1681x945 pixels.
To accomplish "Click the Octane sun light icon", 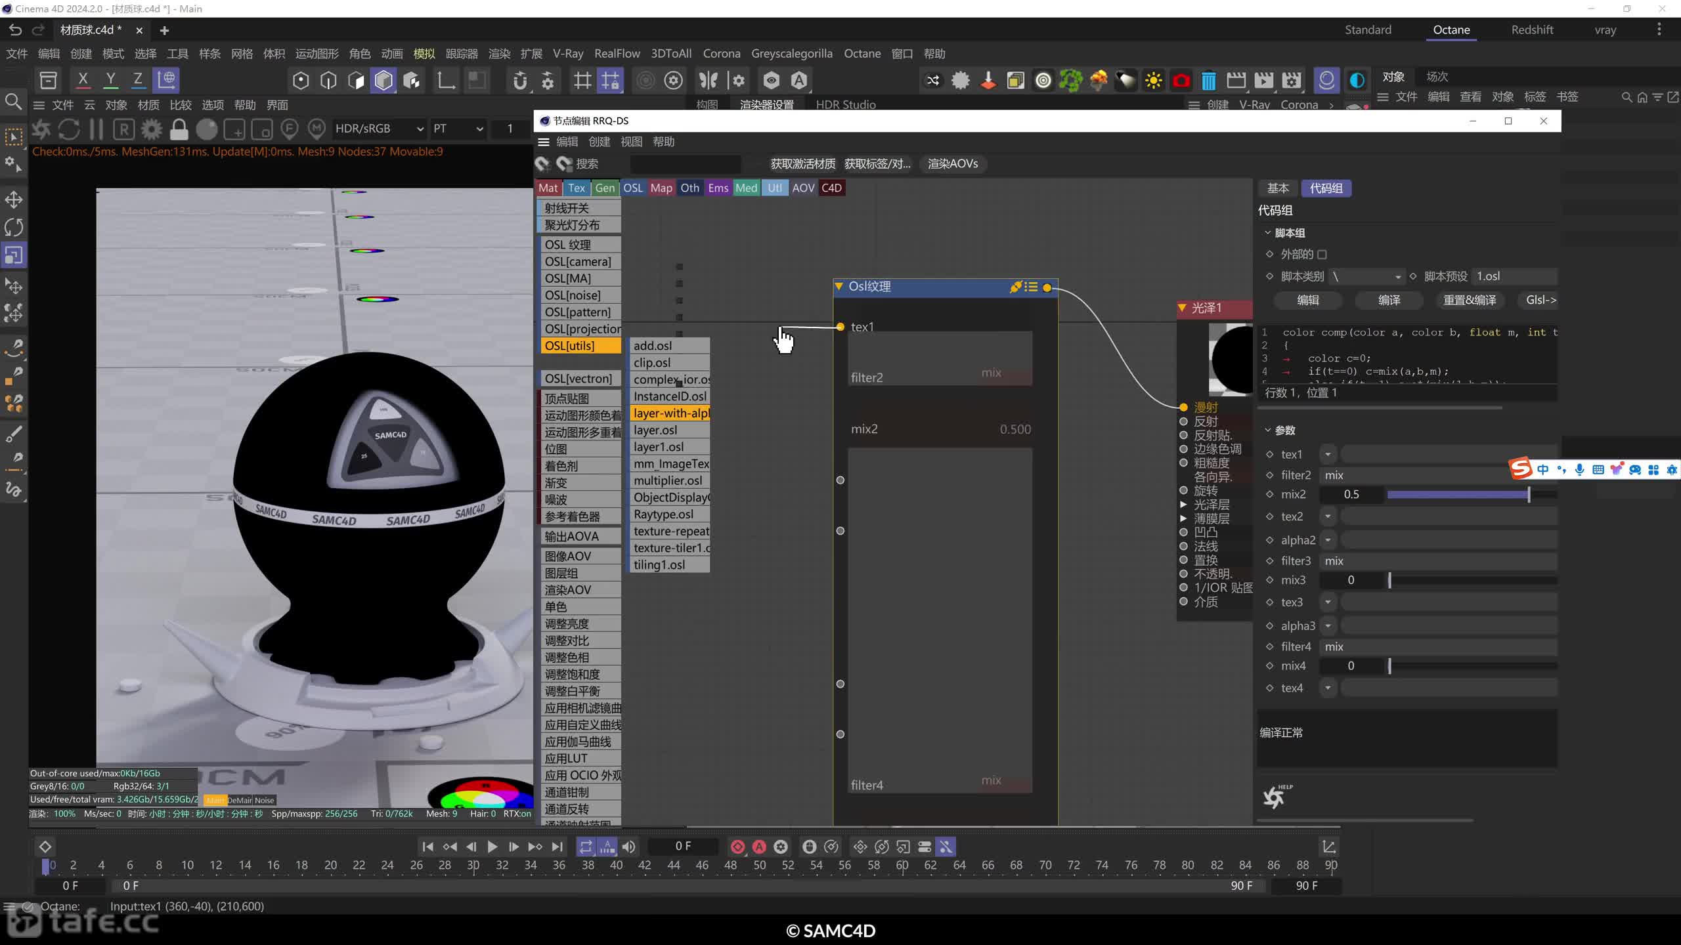I will (x=1154, y=81).
